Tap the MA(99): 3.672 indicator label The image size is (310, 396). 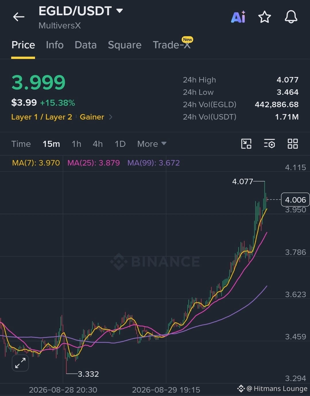[x=154, y=163]
